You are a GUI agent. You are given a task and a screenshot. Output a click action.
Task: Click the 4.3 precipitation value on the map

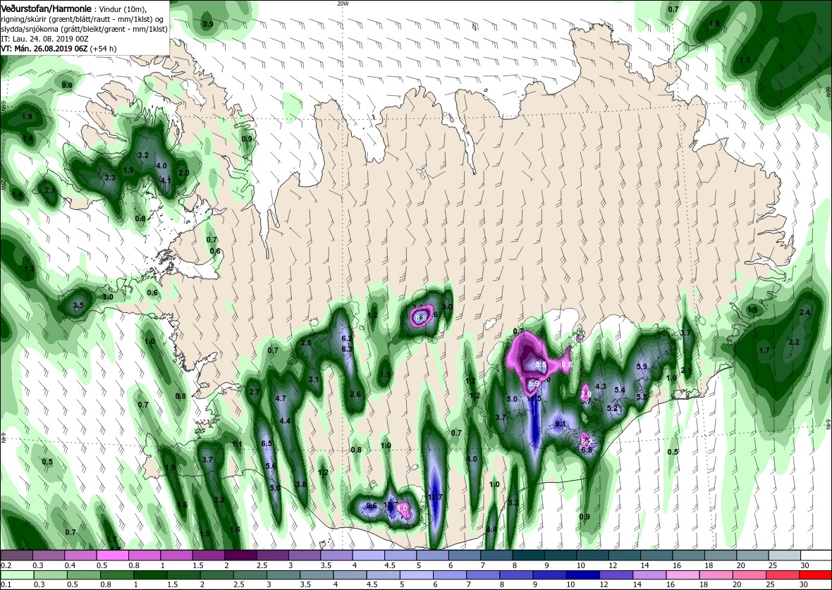point(601,387)
